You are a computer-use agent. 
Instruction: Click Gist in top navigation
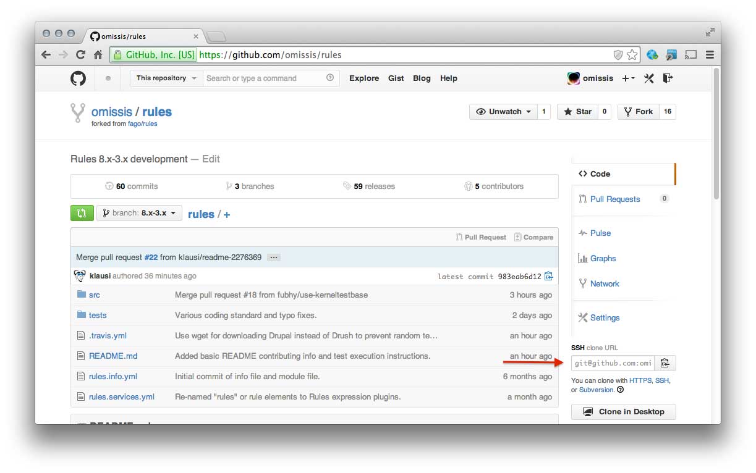396,78
